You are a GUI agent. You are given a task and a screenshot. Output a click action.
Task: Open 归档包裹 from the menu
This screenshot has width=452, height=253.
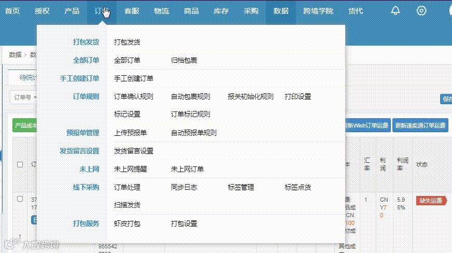pos(184,60)
